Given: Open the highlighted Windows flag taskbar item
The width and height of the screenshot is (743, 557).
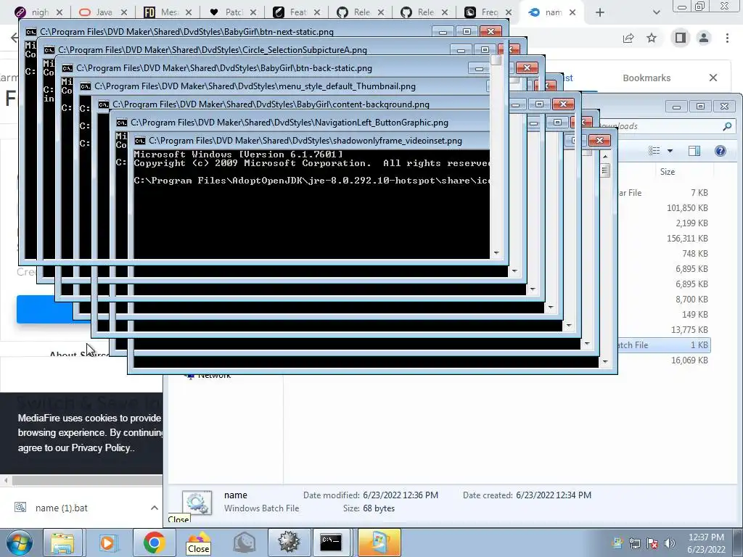Looking at the screenshot, I should (379, 542).
